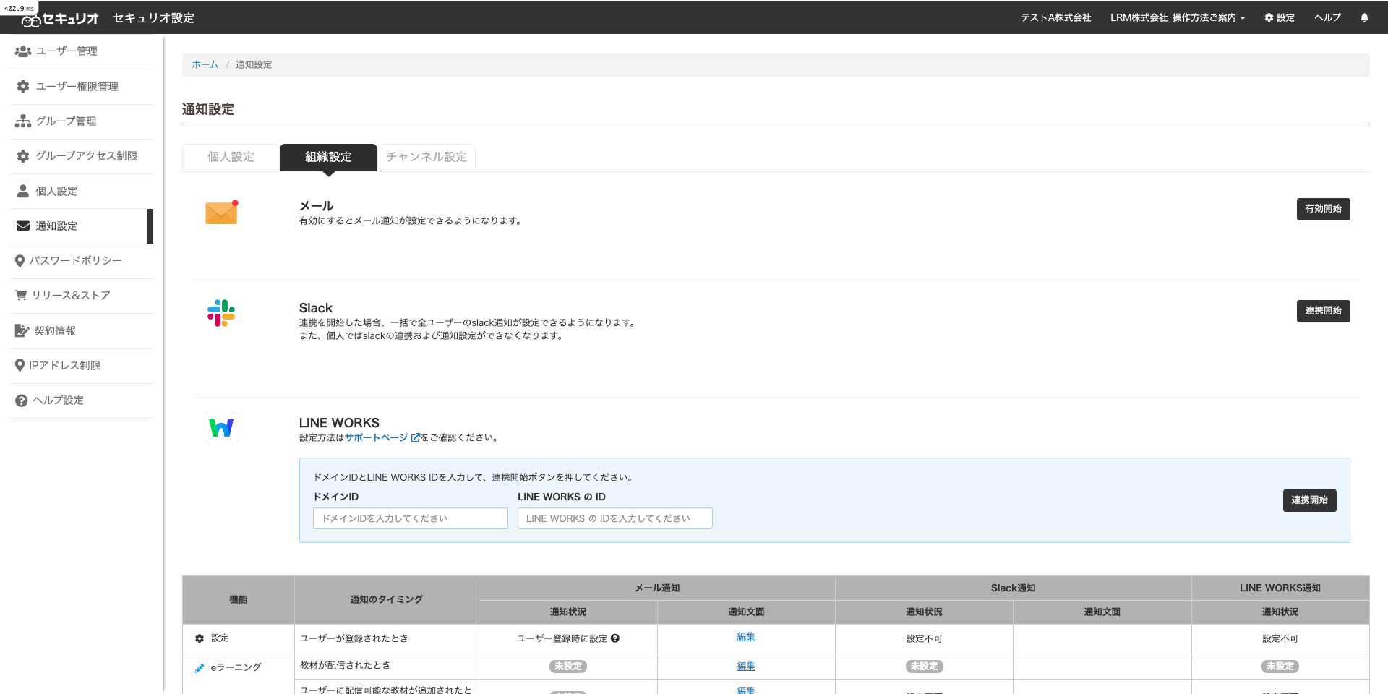Switch to チャンネル設定 tab
The height and width of the screenshot is (694, 1388).
click(427, 157)
